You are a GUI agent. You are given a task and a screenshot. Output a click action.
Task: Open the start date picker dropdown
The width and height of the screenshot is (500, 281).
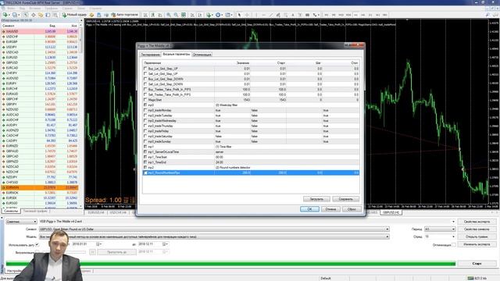98,244
